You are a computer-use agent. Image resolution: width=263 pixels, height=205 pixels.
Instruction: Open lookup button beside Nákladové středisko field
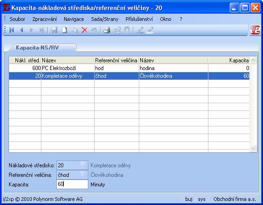(84, 165)
